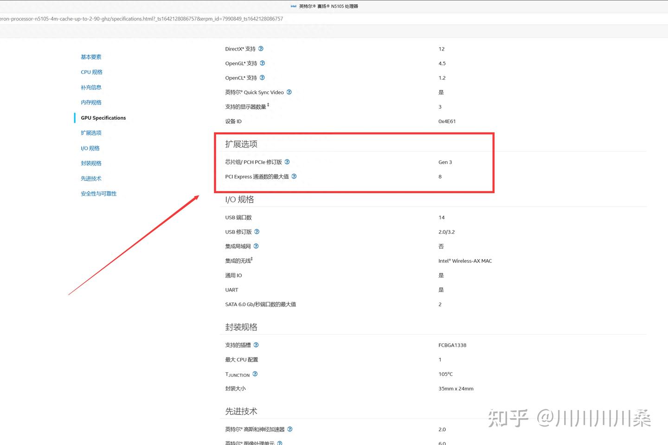Navigate to 扩展选项 in the sidebar
The image size is (668, 445).
pos(91,133)
